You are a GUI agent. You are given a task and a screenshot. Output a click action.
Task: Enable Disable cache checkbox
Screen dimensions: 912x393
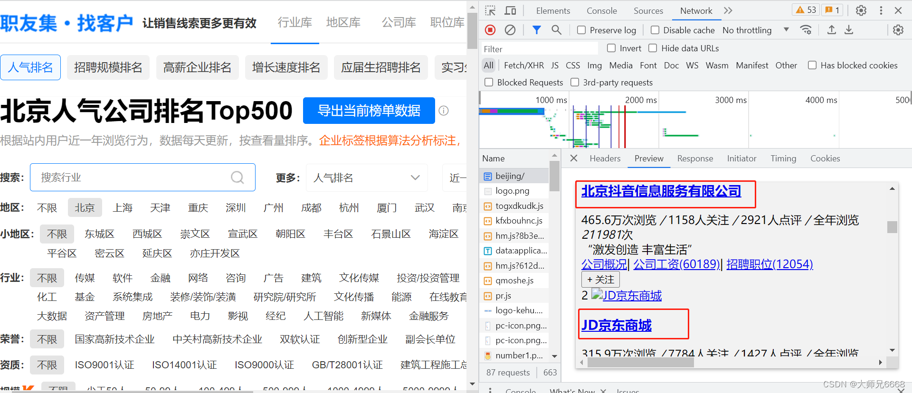pos(655,30)
